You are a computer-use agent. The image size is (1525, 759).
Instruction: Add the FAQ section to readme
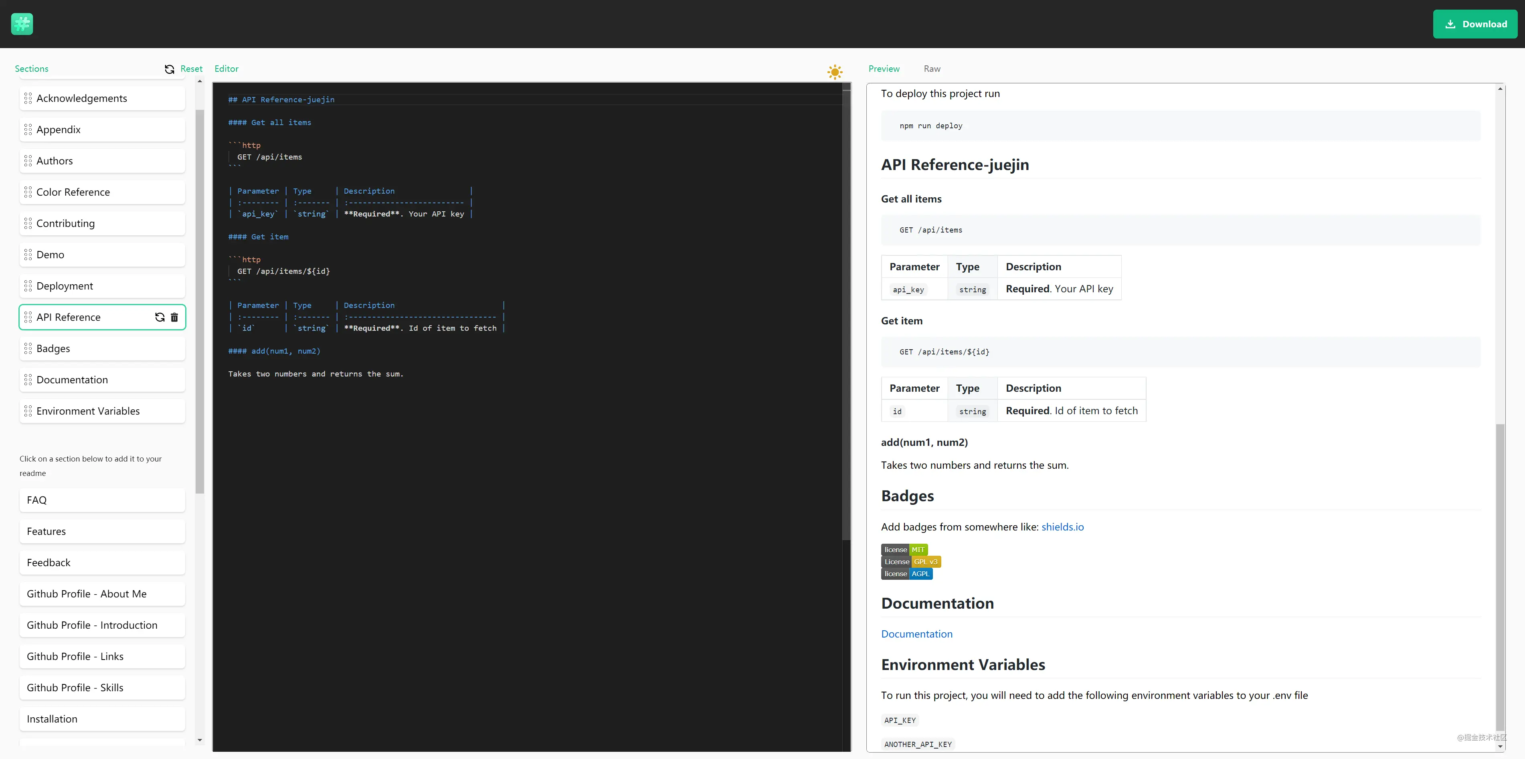click(x=102, y=500)
